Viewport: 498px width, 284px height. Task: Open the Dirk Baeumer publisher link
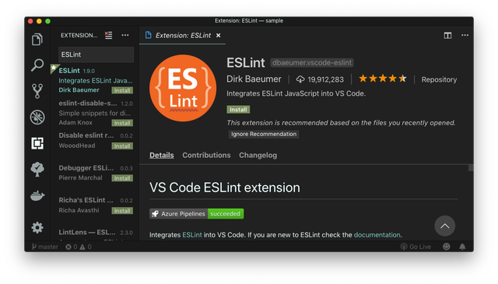pos(254,79)
